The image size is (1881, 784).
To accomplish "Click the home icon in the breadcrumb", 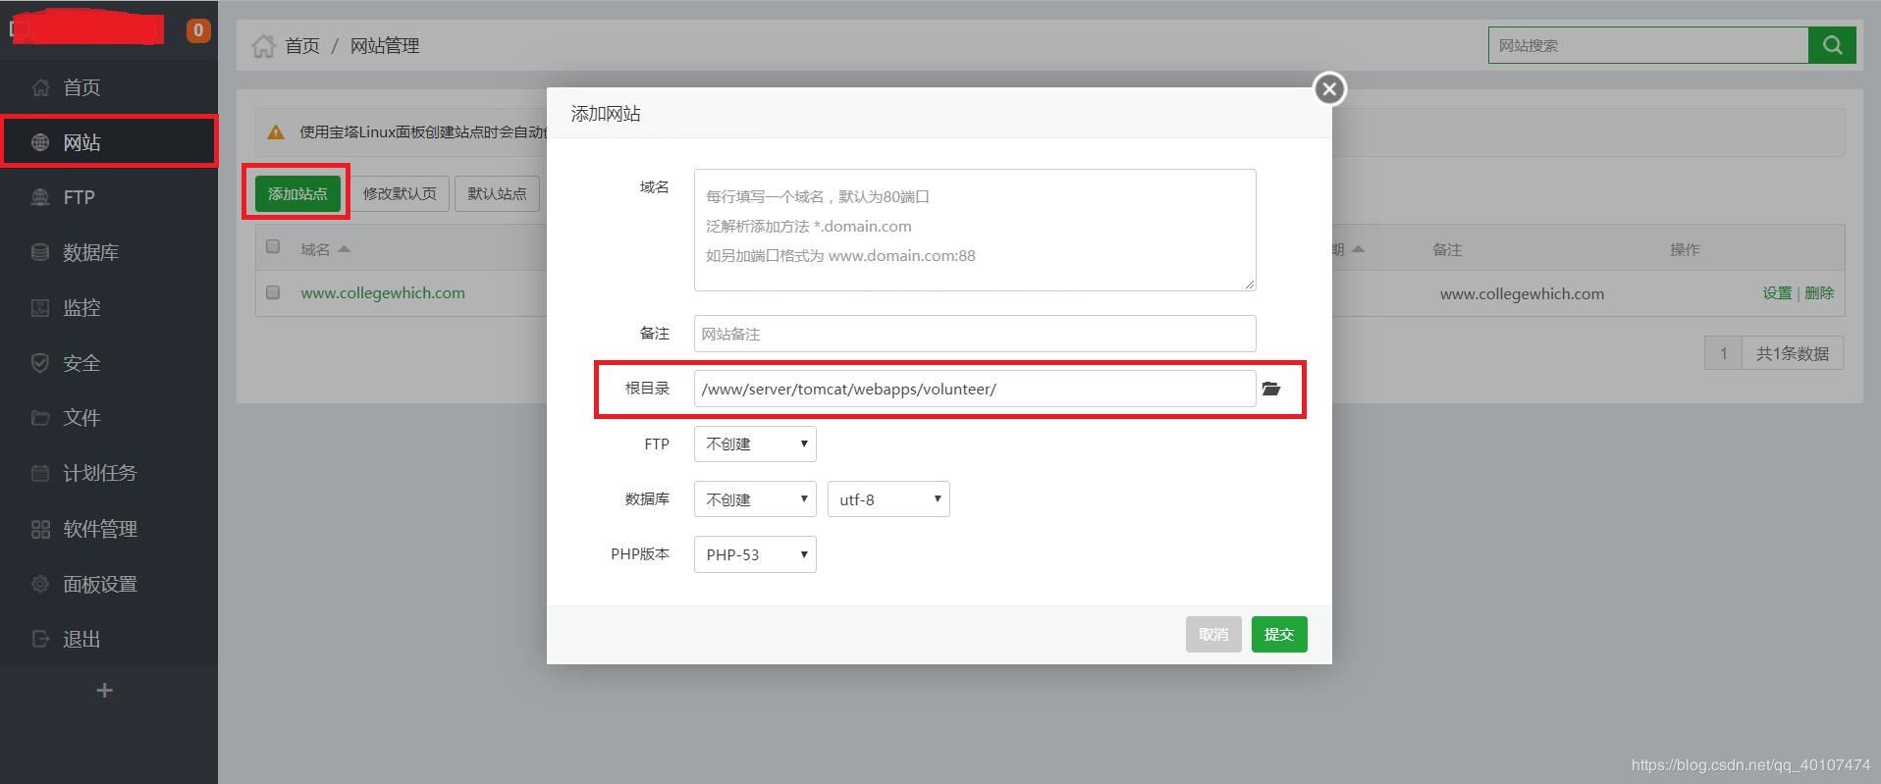I will tap(263, 46).
